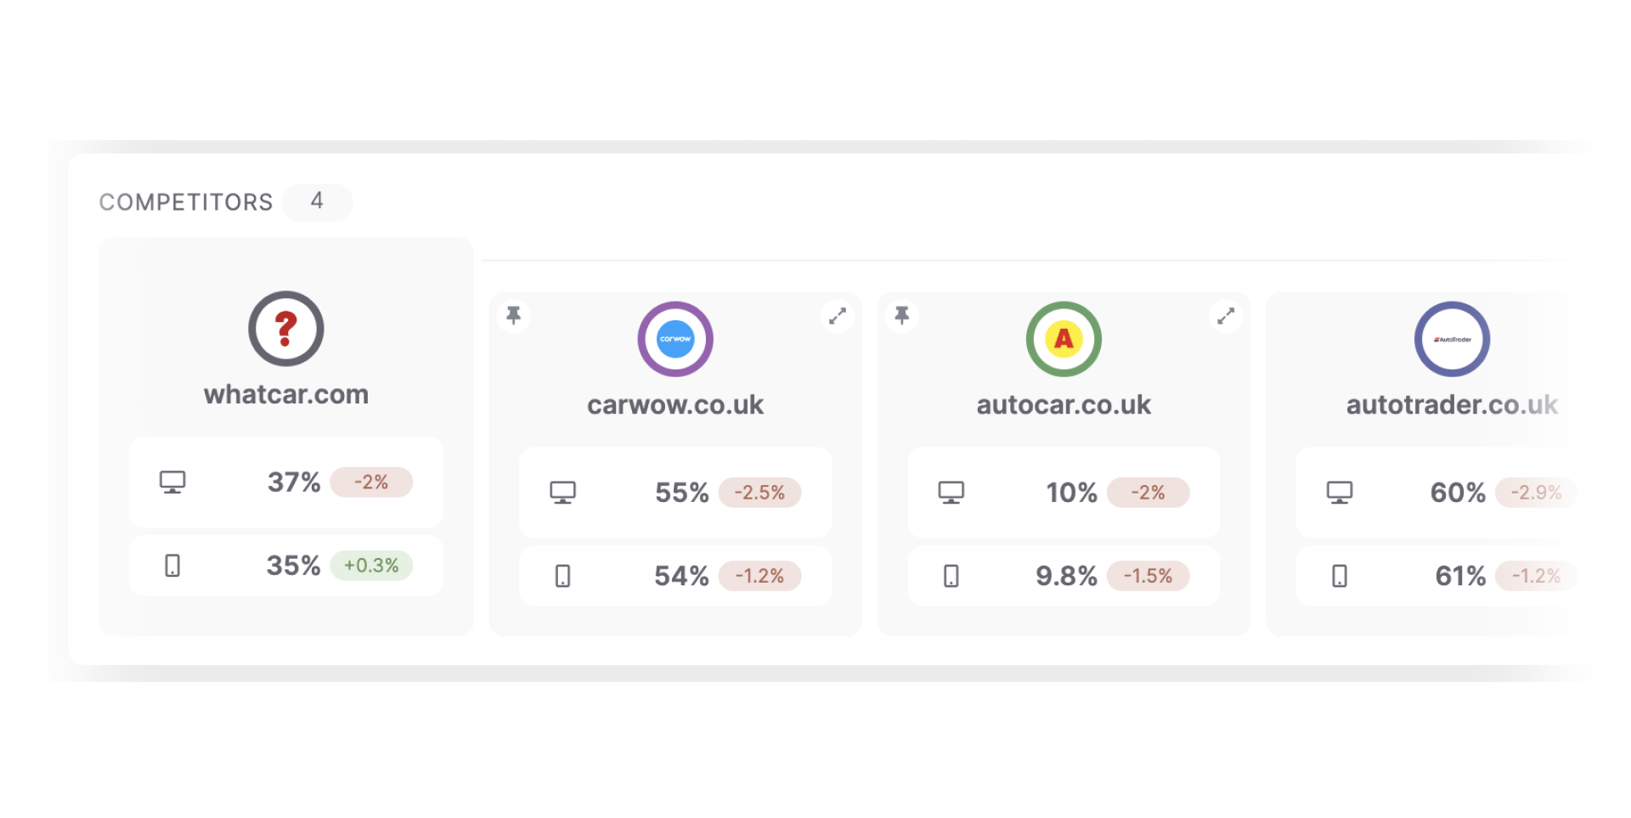Open the autotrader.co.uk domain name

[x=1452, y=405]
